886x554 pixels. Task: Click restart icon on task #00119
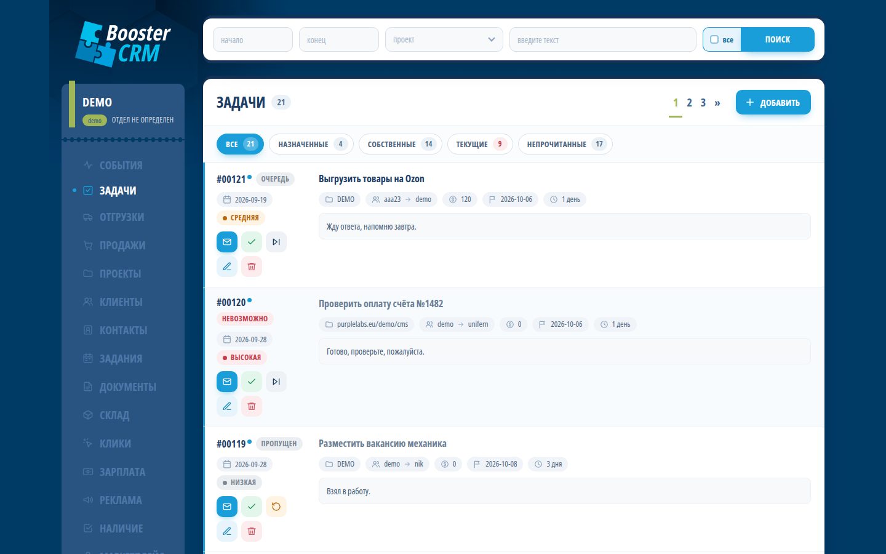276,507
